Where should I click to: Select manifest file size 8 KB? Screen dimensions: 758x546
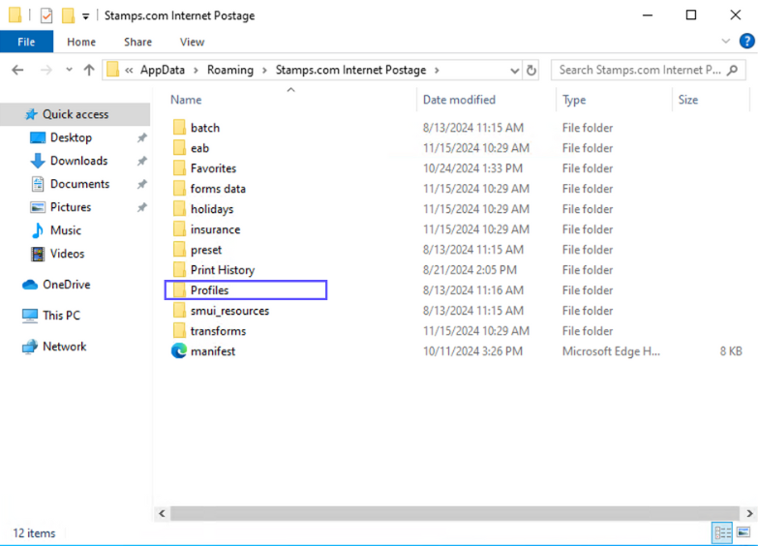731,351
